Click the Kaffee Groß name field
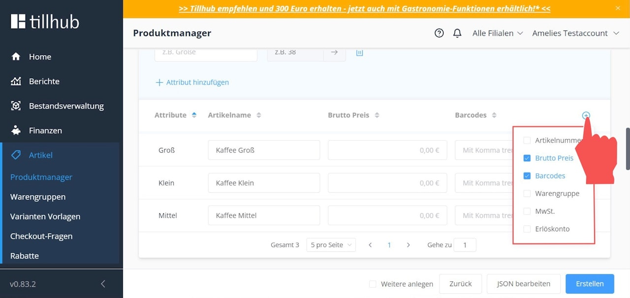The height and width of the screenshot is (298, 630). pos(264,150)
